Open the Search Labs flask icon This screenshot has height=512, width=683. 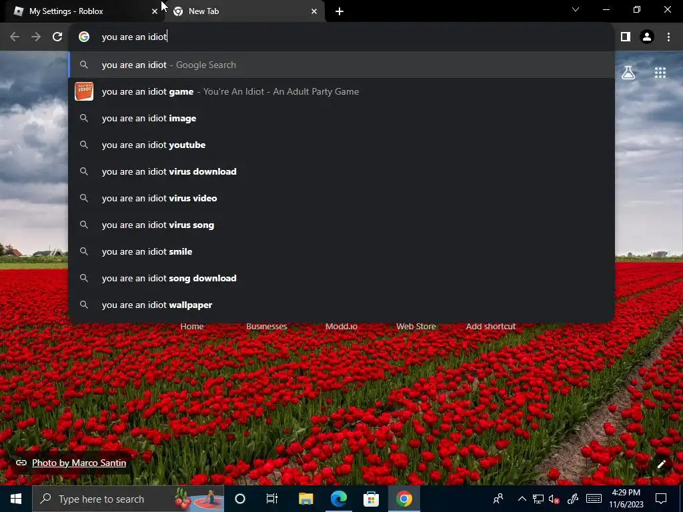pos(628,73)
